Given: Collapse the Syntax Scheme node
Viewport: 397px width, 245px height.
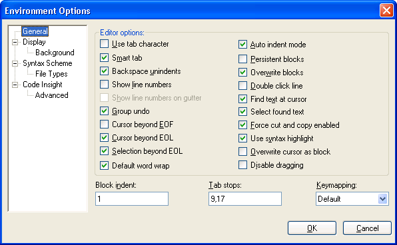Looking at the screenshot, I should [x=15, y=63].
